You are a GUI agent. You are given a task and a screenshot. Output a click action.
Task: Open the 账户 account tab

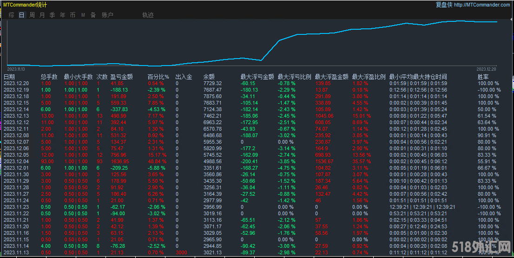pyautogui.click(x=107, y=15)
